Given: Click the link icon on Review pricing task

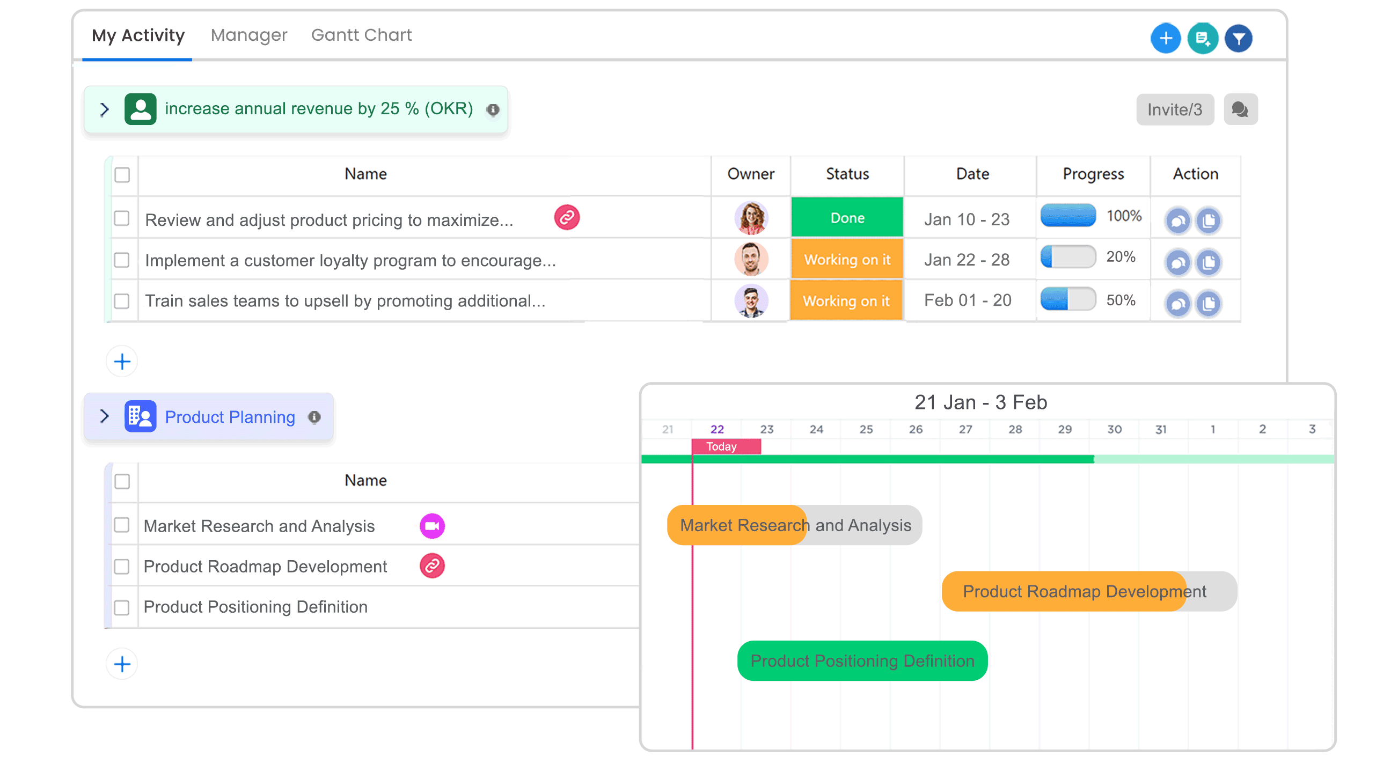Looking at the screenshot, I should (567, 217).
